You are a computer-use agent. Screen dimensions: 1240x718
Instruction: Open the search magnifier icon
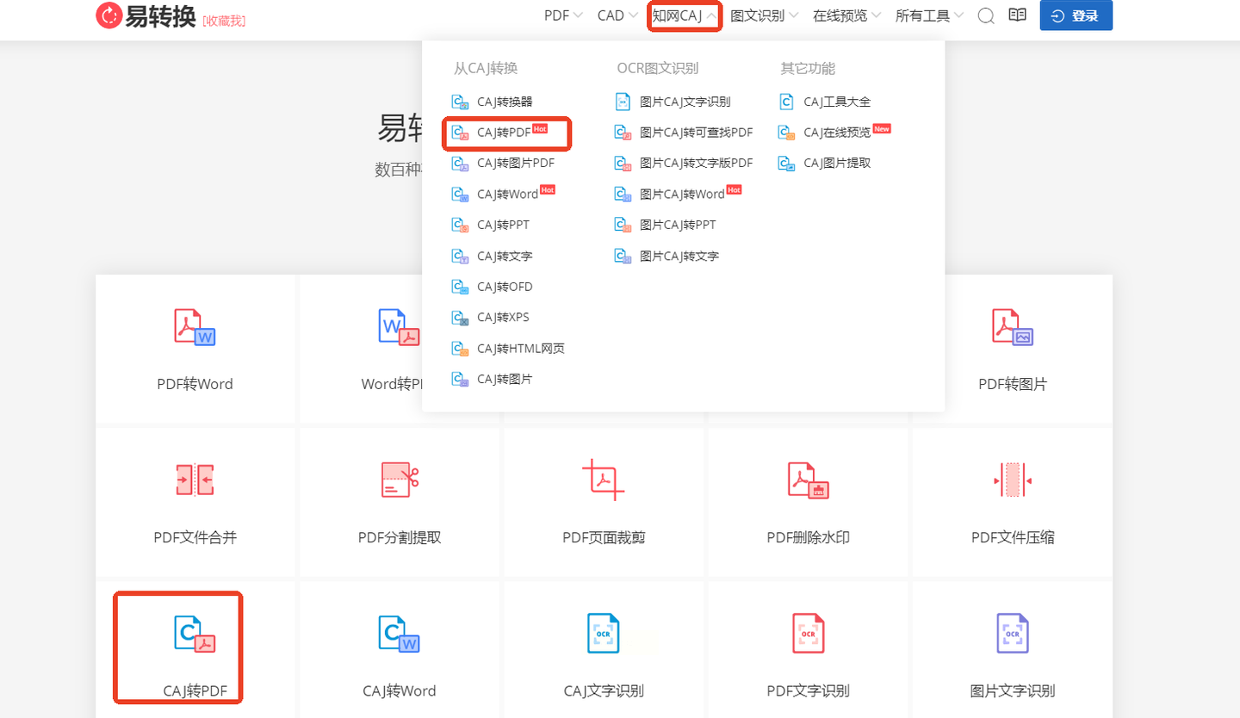[987, 15]
